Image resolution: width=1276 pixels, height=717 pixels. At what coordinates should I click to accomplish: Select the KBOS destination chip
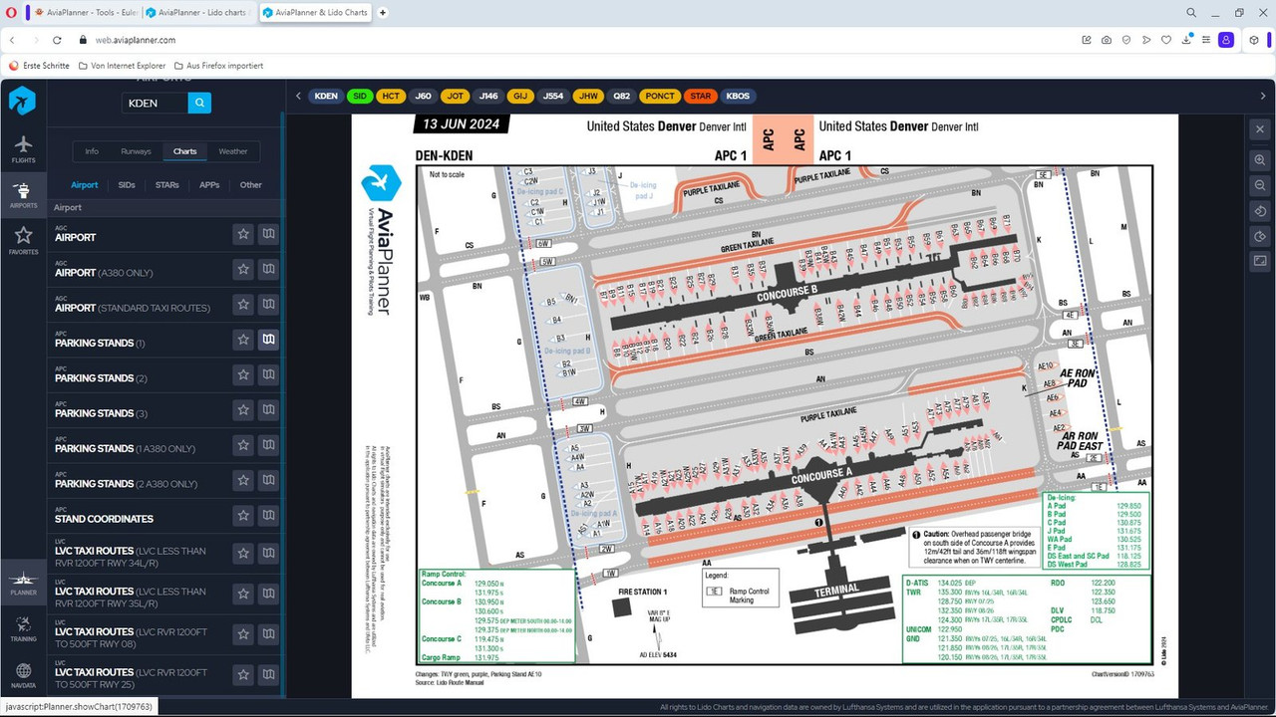point(738,97)
